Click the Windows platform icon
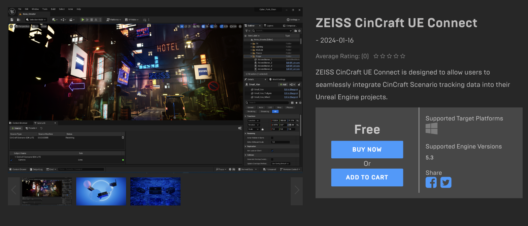This screenshot has height=226, width=528. pyautogui.click(x=431, y=129)
